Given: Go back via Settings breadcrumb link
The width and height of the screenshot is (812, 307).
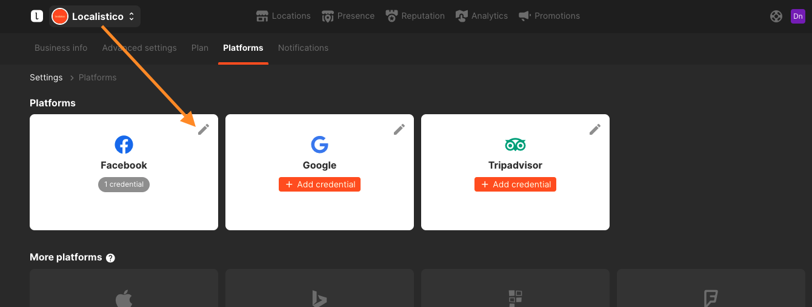Looking at the screenshot, I should (46, 77).
